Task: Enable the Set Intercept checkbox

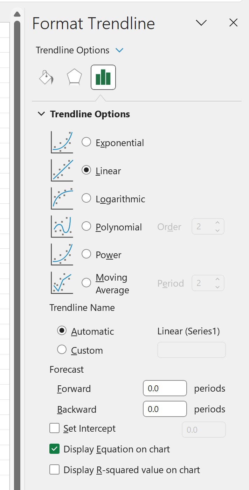Action: tap(54, 428)
